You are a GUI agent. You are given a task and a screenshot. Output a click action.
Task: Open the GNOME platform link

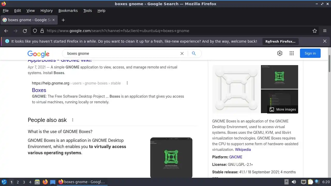pyautogui.click(x=236, y=157)
